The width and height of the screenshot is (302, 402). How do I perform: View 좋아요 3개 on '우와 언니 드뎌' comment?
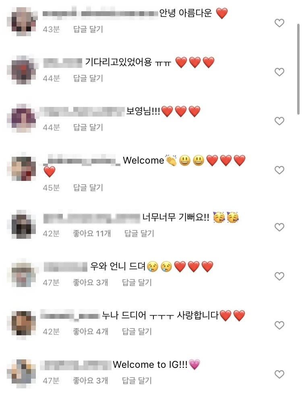point(90,283)
